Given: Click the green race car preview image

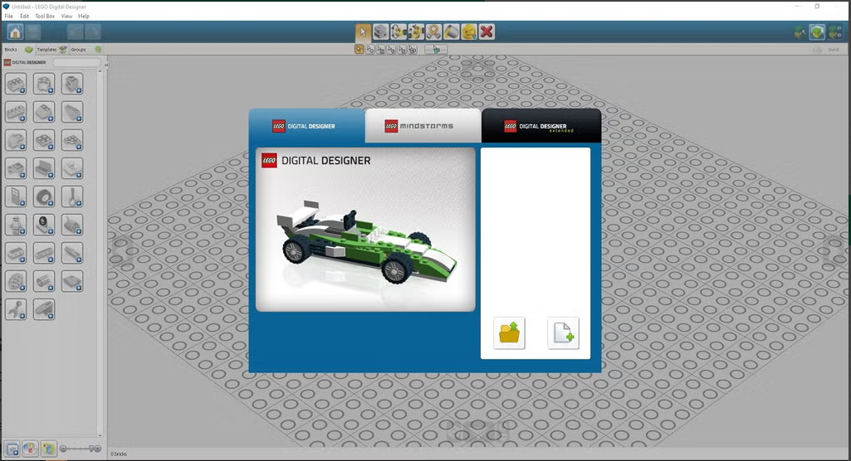Looking at the screenshot, I should point(365,230).
